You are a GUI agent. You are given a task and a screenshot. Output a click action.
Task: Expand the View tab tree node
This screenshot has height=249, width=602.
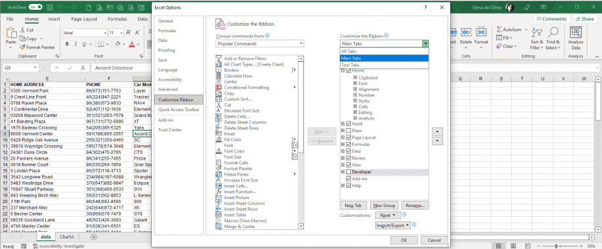tap(343, 165)
